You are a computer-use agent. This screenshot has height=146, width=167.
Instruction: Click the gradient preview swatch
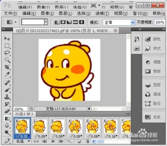(33, 22)
